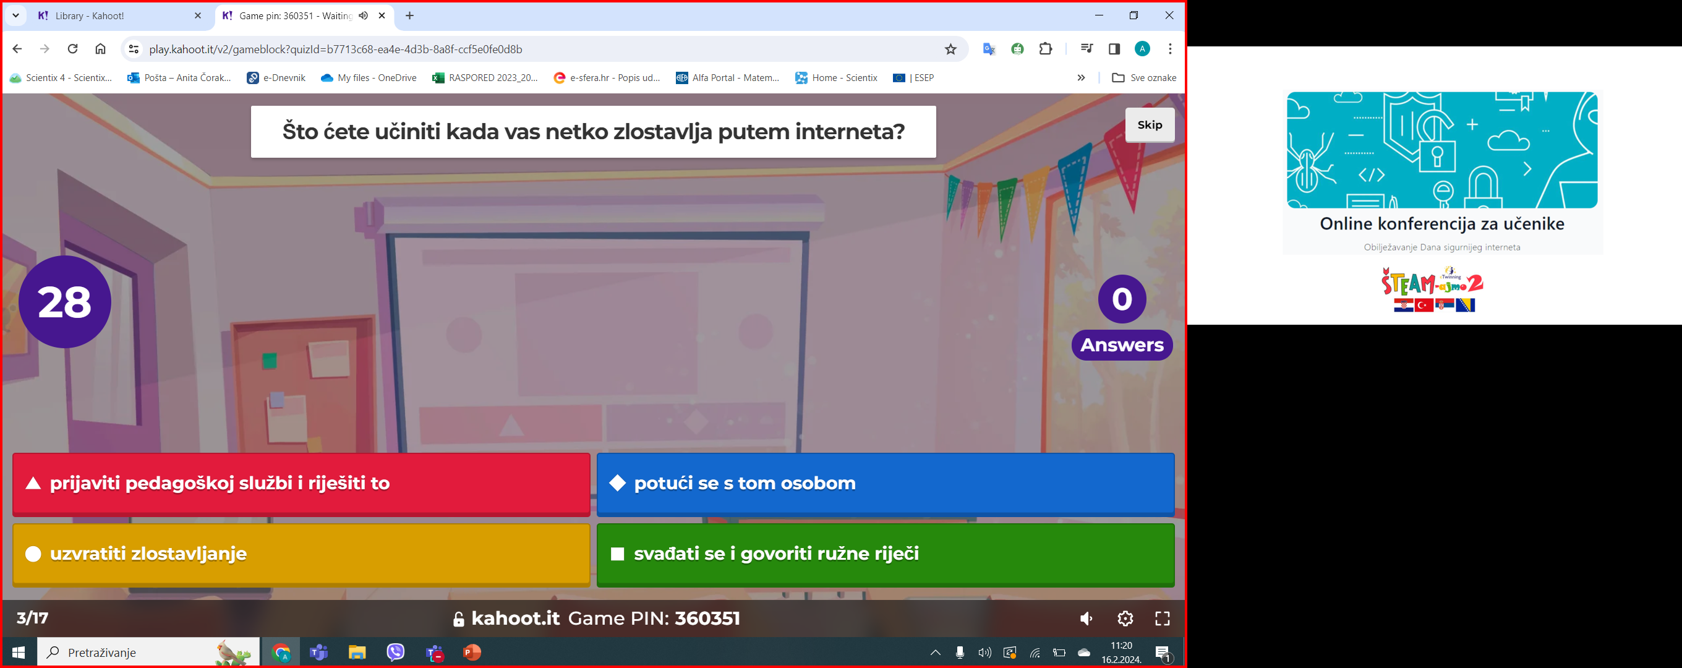Close the Library - Kahoot! tab
The width and height of the screenshot is (1682, 668).
tap(198, 15)
